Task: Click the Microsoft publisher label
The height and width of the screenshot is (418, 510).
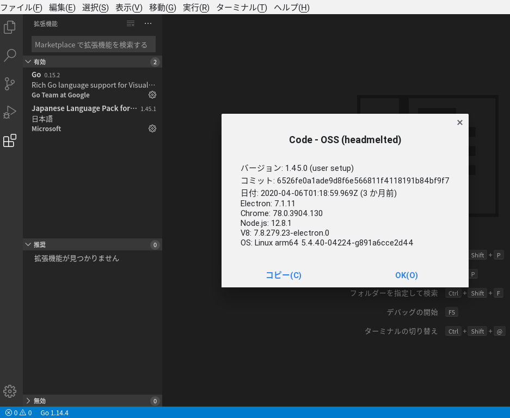Action: click(x=46, y=129)
